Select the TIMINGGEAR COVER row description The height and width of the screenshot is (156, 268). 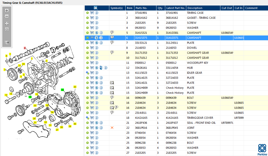[200, 118]
